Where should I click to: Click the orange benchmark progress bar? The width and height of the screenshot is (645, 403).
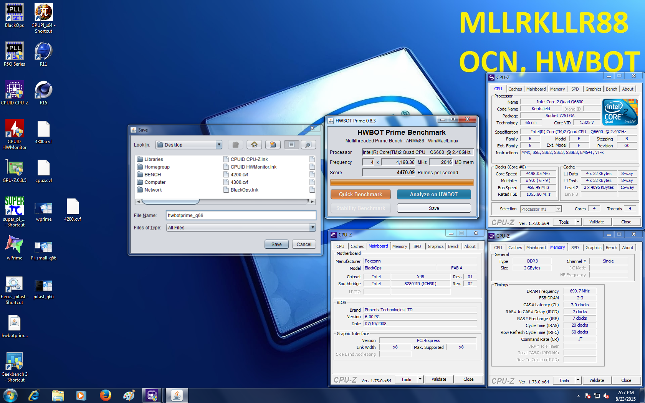[x=402, y=183]
